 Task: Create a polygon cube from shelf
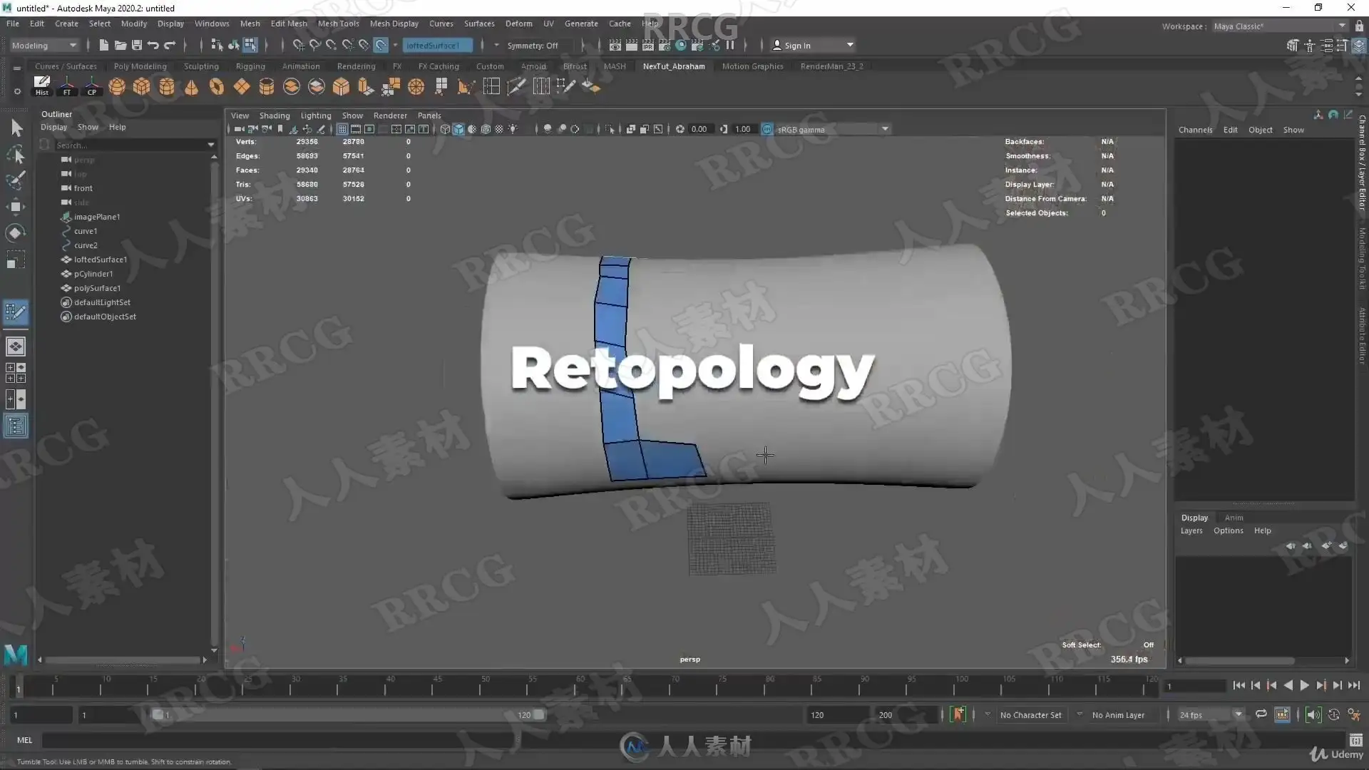click(142, 87)
